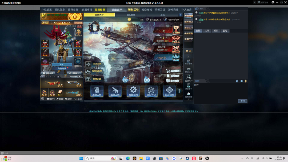
Task: Open the 背包配置 button
Action: click(x=48, y=73)
